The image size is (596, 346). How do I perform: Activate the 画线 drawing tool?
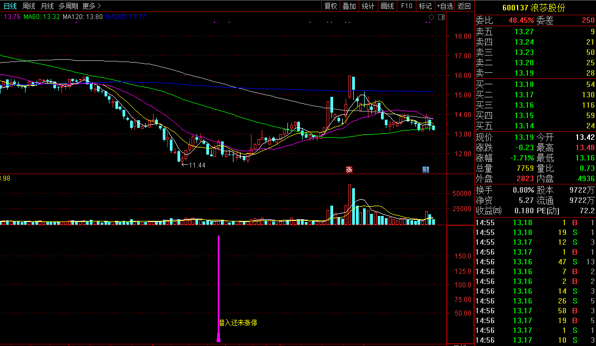pos(387,6)
